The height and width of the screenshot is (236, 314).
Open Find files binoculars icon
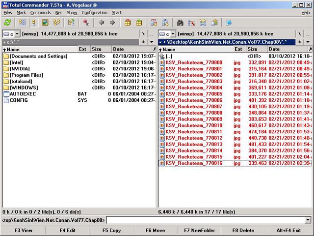pyautogui.click(x=180, y=23)
